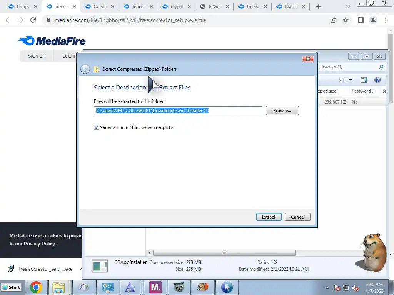Image resolution: width=394 pixels, height=295 pixels.
Task: Close the Extract Compressed Folders dialog
Action: pyautogui.click(x=308, y=59)
